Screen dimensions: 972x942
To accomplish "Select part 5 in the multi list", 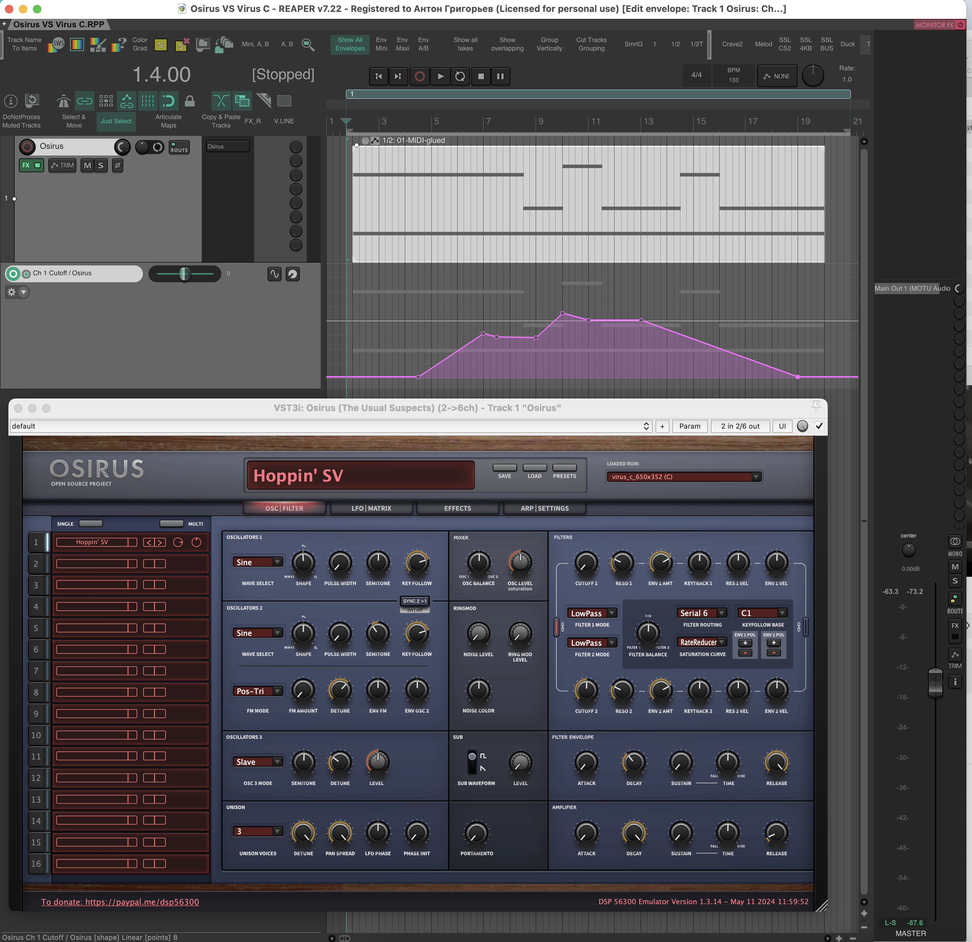I will coord(36,628).
